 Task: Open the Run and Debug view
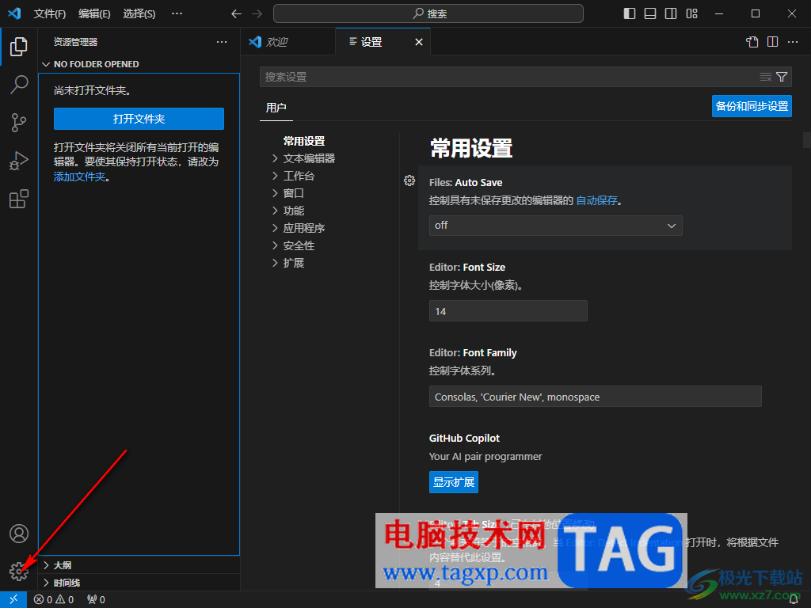coord(19,161)
